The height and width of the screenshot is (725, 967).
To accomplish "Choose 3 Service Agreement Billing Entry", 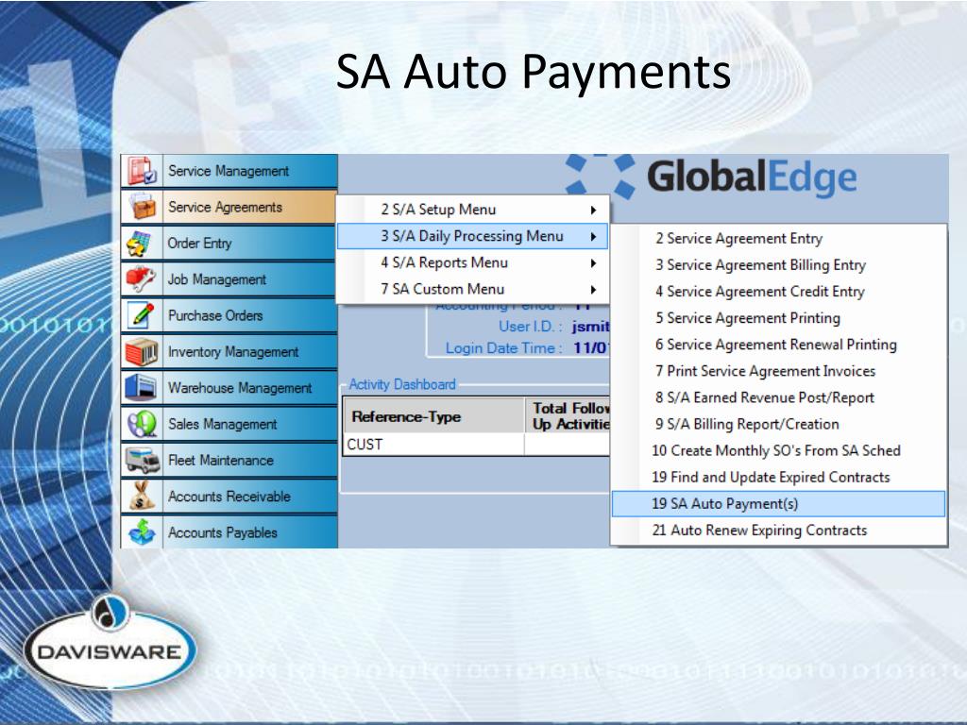I will tap(778, 265).
